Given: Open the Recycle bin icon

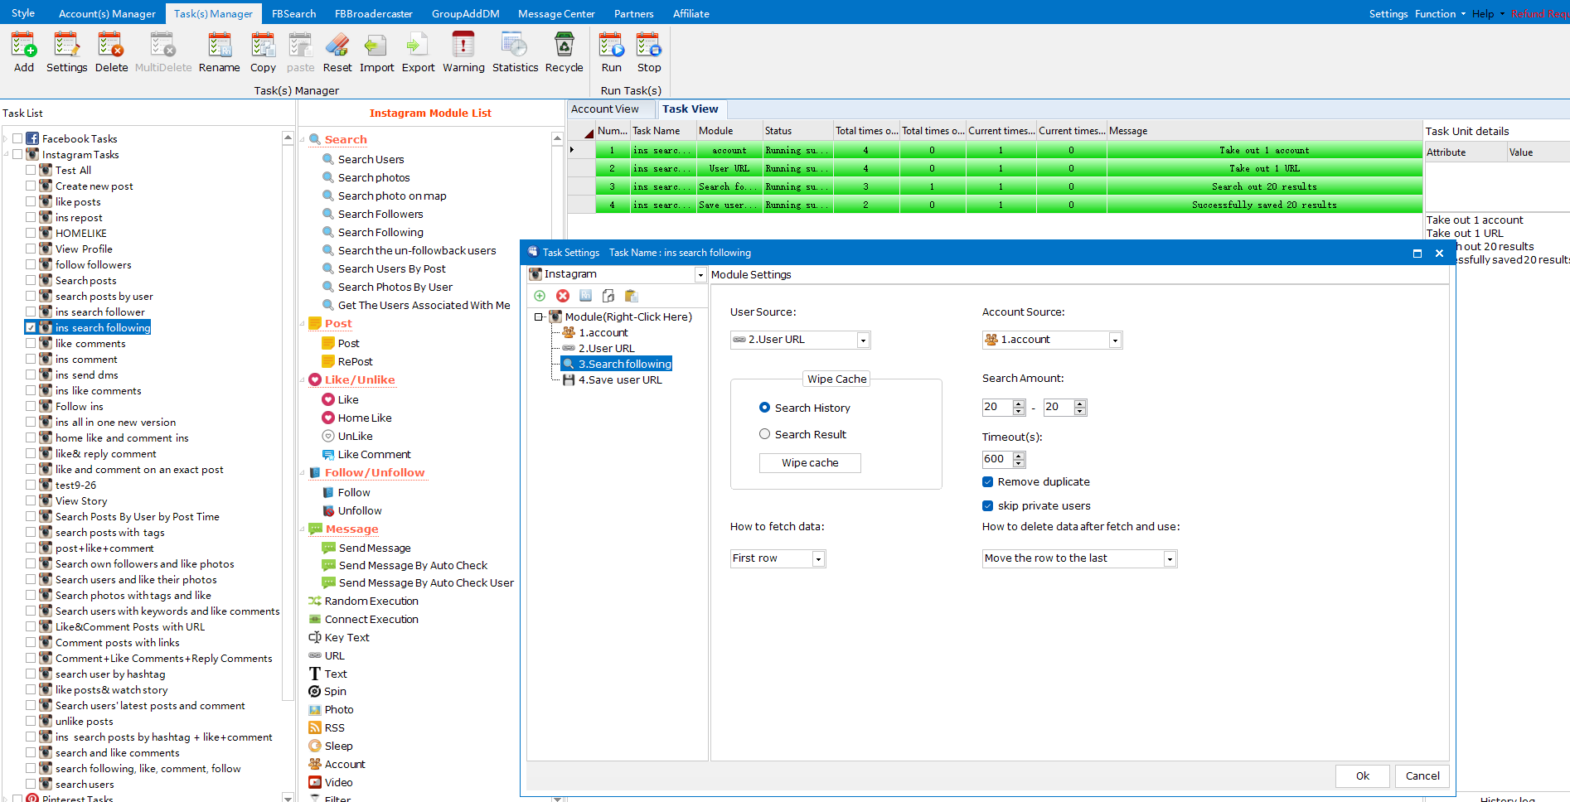Looking at the screenshot, I should click(564, 51).
